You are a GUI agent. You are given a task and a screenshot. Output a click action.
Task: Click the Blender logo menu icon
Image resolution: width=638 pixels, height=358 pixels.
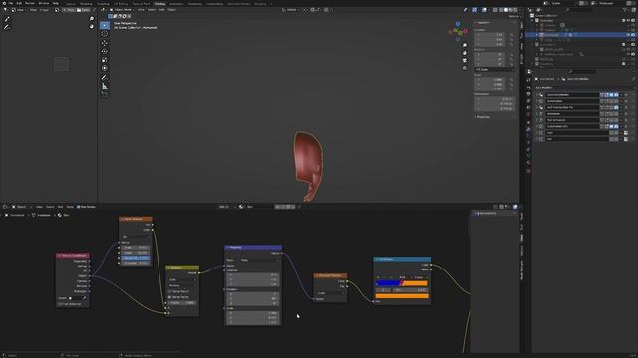coord(4,3)
